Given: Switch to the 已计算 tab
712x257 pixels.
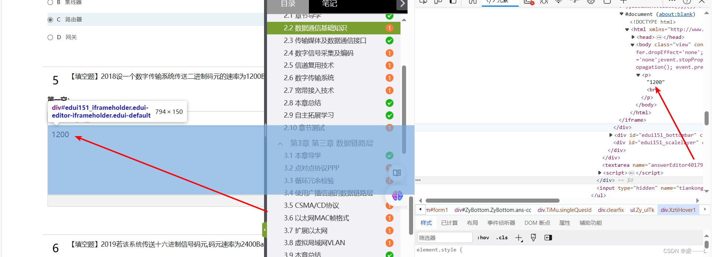Looking at the screenshot, I should (x=449, y=223).
